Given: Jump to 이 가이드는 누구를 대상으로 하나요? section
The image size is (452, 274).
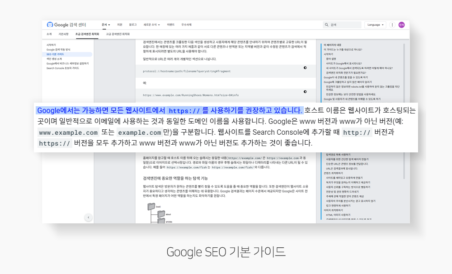Looking at the screenshot, I should [343, 50].
